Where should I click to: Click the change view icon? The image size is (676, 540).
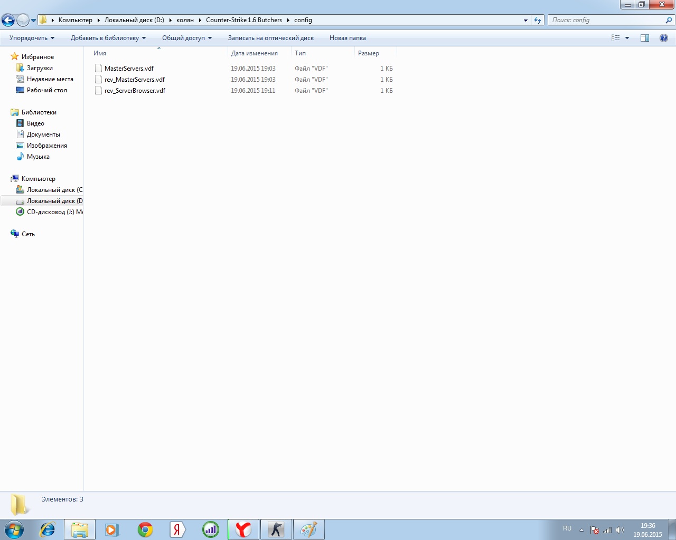click(x=616, y=38)
